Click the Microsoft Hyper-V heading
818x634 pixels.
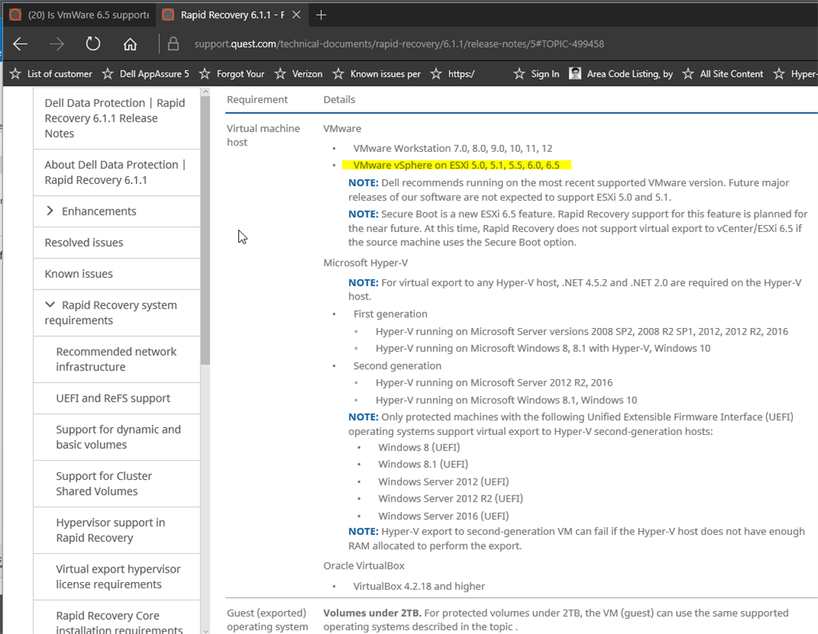tap(366, 263)
